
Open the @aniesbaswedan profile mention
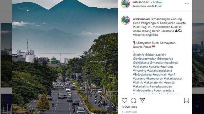coord(145,59)
